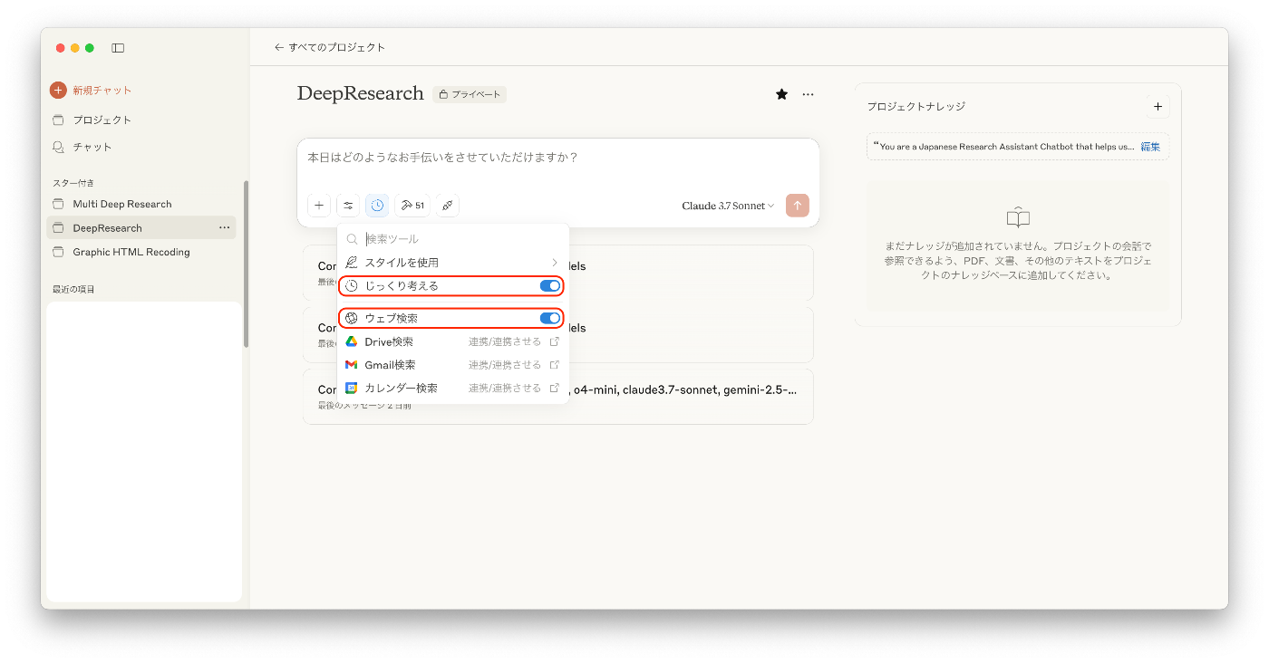Click the send arrow button
This screenshot has height=663, width=1269.
pyautogui.click(x=798, y=206)
